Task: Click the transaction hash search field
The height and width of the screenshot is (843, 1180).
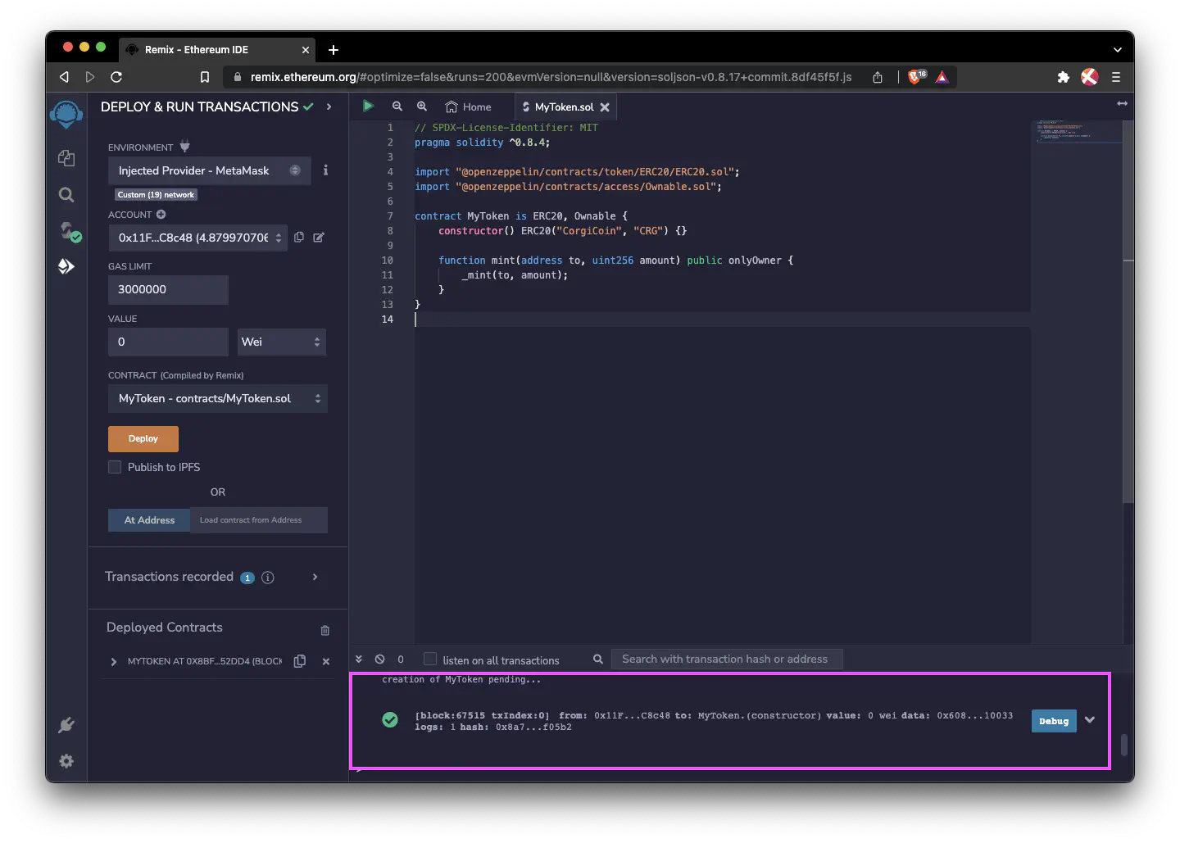Action: pos(727,659)
